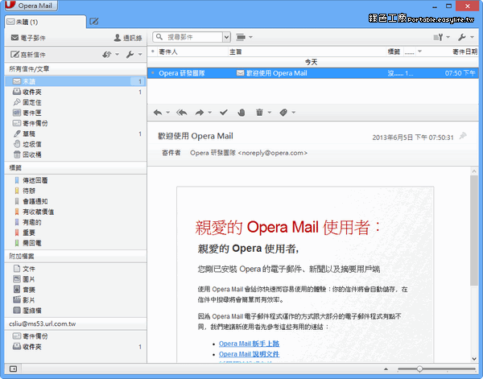
Task: Select the 未讀 unread folder
Action: [x=75, y=81]
